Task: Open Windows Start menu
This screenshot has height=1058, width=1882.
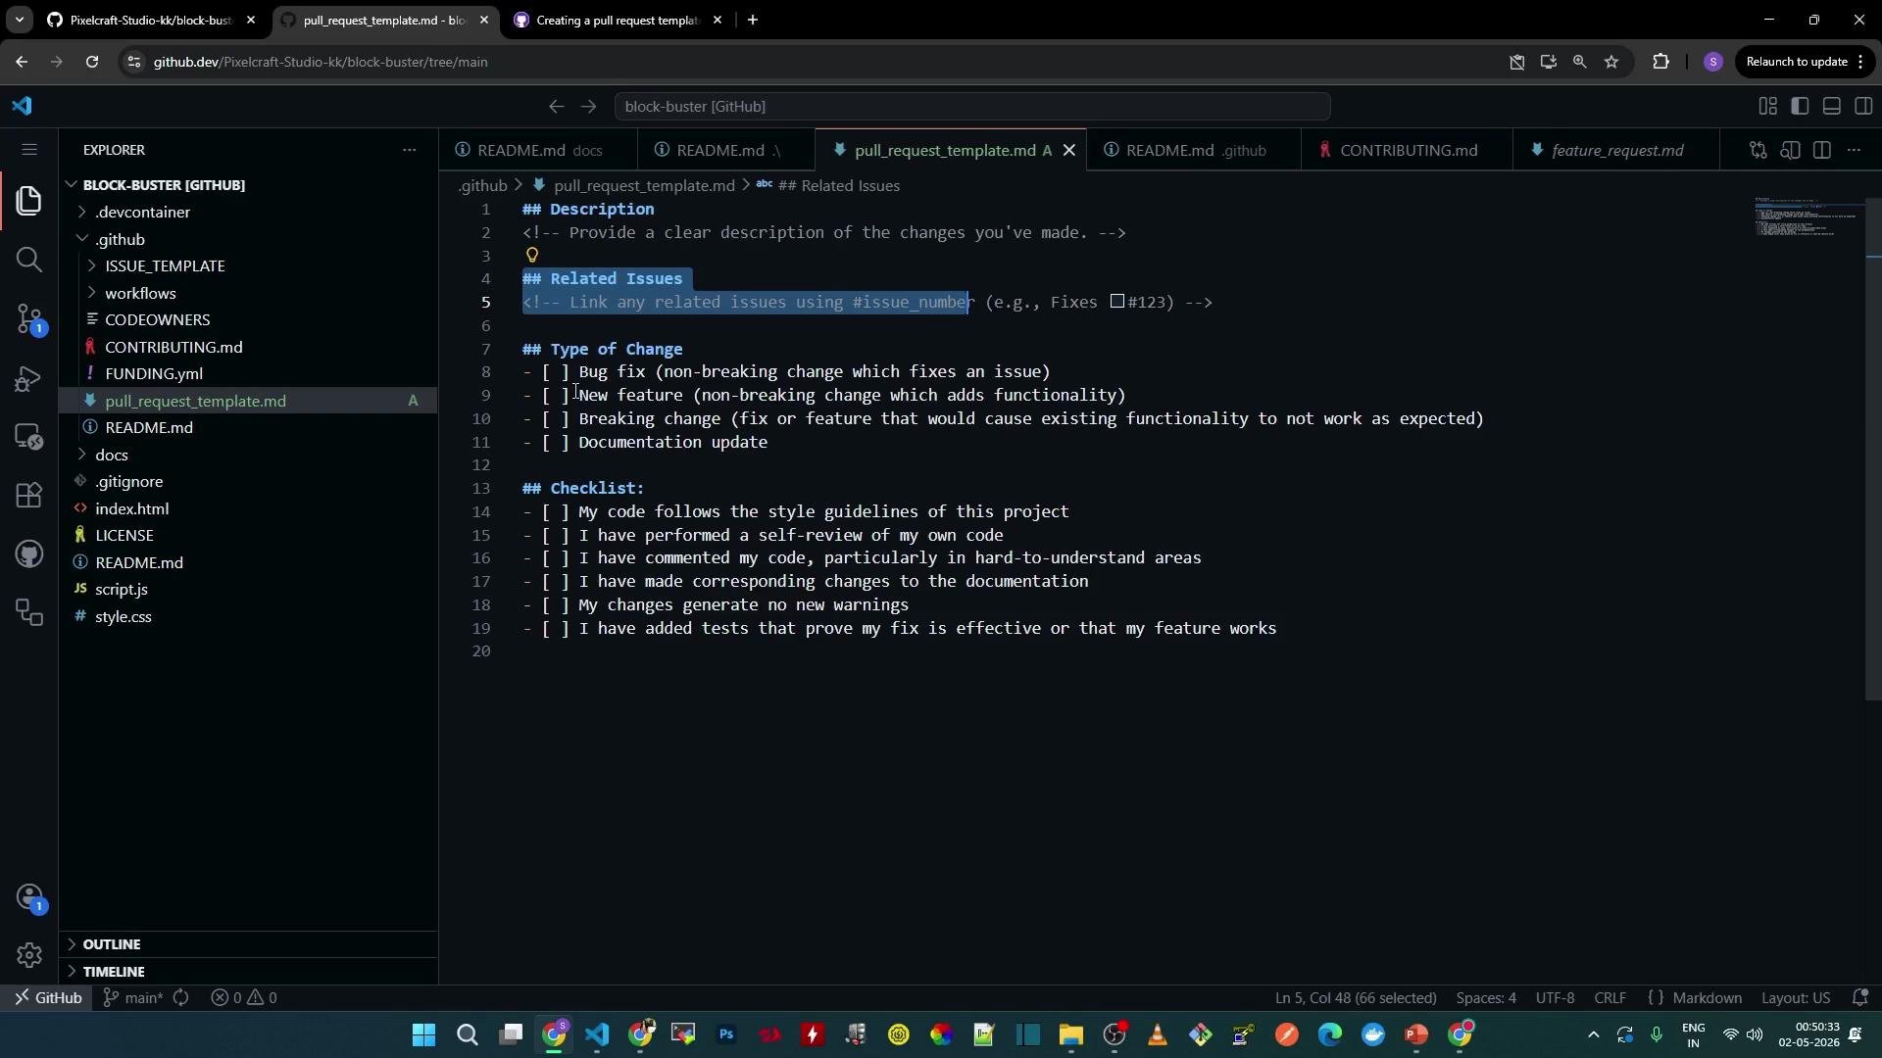Action: click(423, 1035)
